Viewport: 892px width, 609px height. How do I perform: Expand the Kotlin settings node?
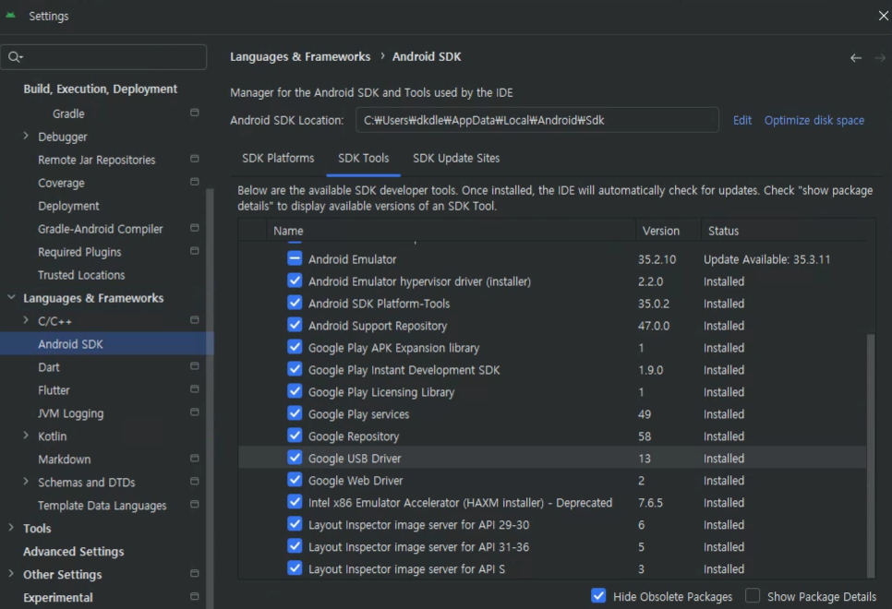click(x=26, y=436)
